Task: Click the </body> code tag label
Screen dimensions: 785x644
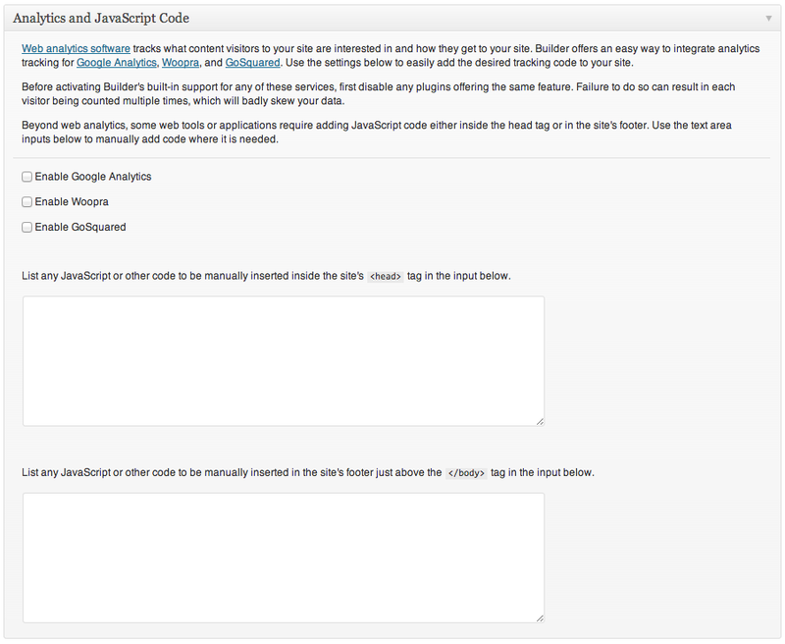Action: point(466,473)
